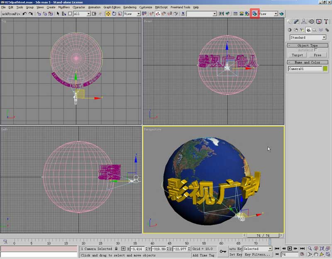Click the Undo arrow in the toolbar
The image size is (332, 259).
point(24,14)
